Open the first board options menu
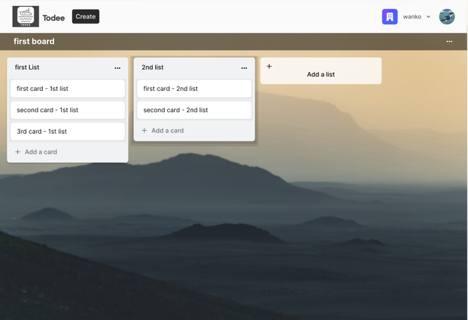Screen dimensions: 468x320 coord(449,42)
